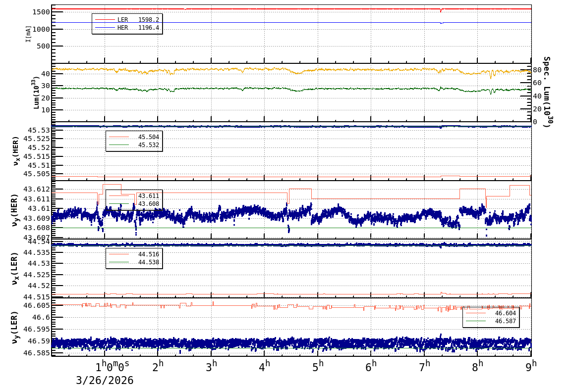Image resolution: width=572 pixels, height=387 pixels.
Task: Select the green 45.532 legend entry
Action: (x=133, y=145)
